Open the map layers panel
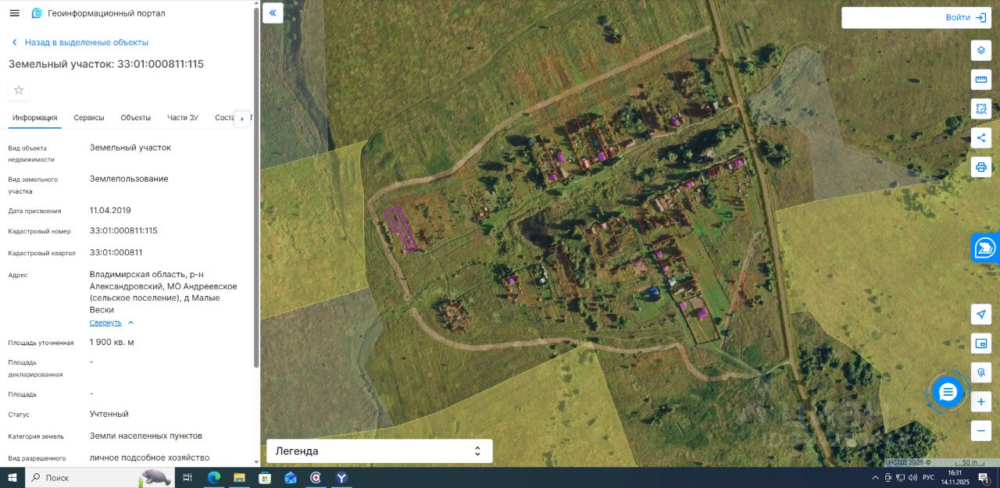This screenshot has height=488, width=1000. [981, 50]
